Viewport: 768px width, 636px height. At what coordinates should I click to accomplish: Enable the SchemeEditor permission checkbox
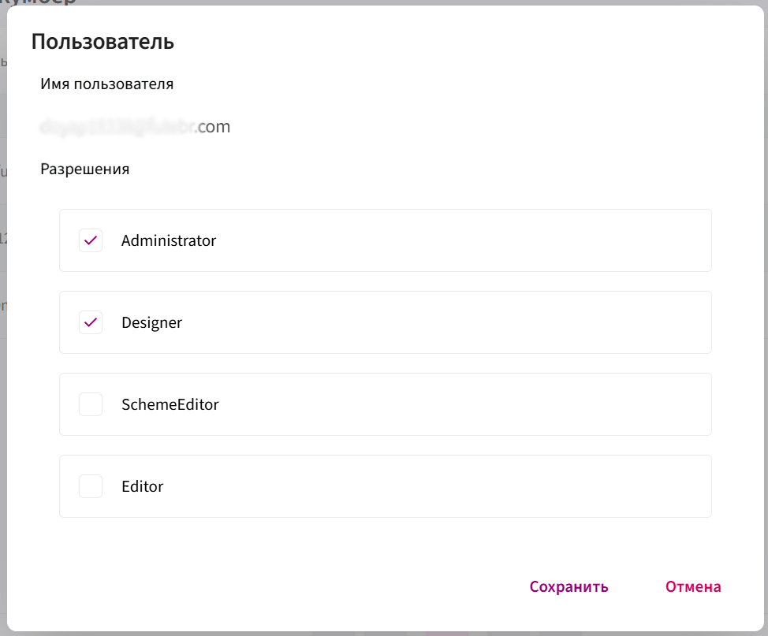pos(91,404)
